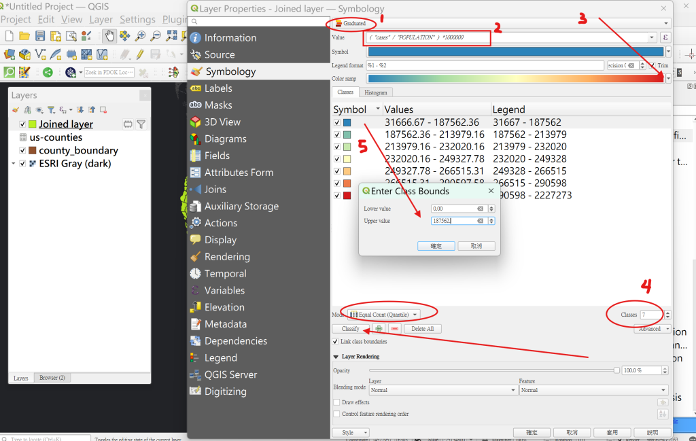The height and width of the screenshot is (441, 696).
Task: Open the Data Source Manager icon
Action: tap(10, 54)
